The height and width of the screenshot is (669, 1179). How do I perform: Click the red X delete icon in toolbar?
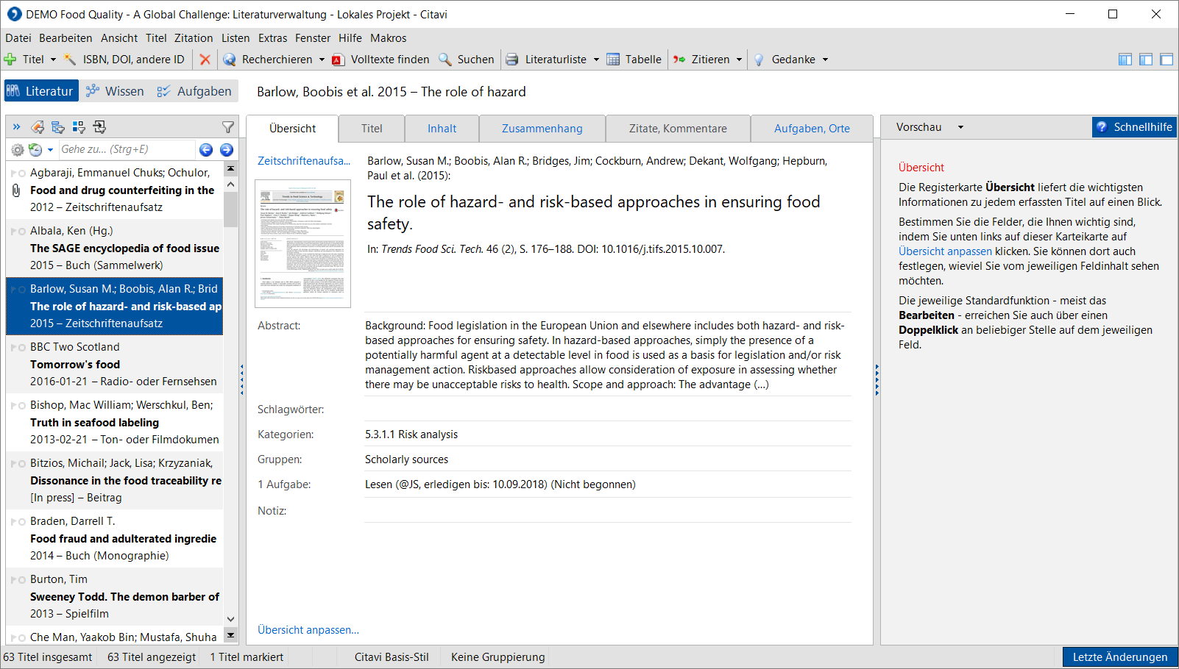[205, 60]
